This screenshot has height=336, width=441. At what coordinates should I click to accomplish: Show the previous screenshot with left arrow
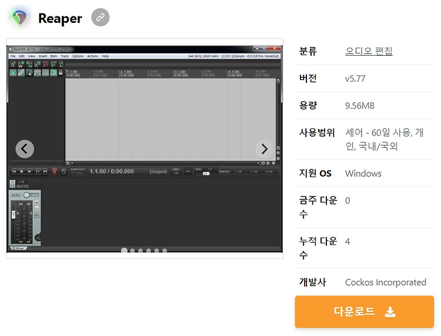25,149
